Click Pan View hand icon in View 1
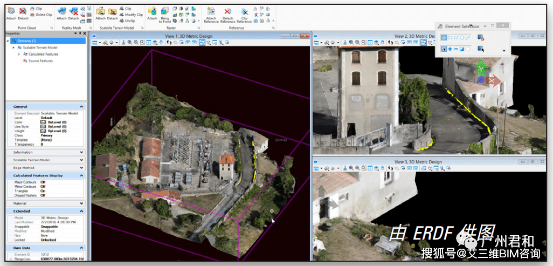 pyautogui.click(x=161, y=43)
